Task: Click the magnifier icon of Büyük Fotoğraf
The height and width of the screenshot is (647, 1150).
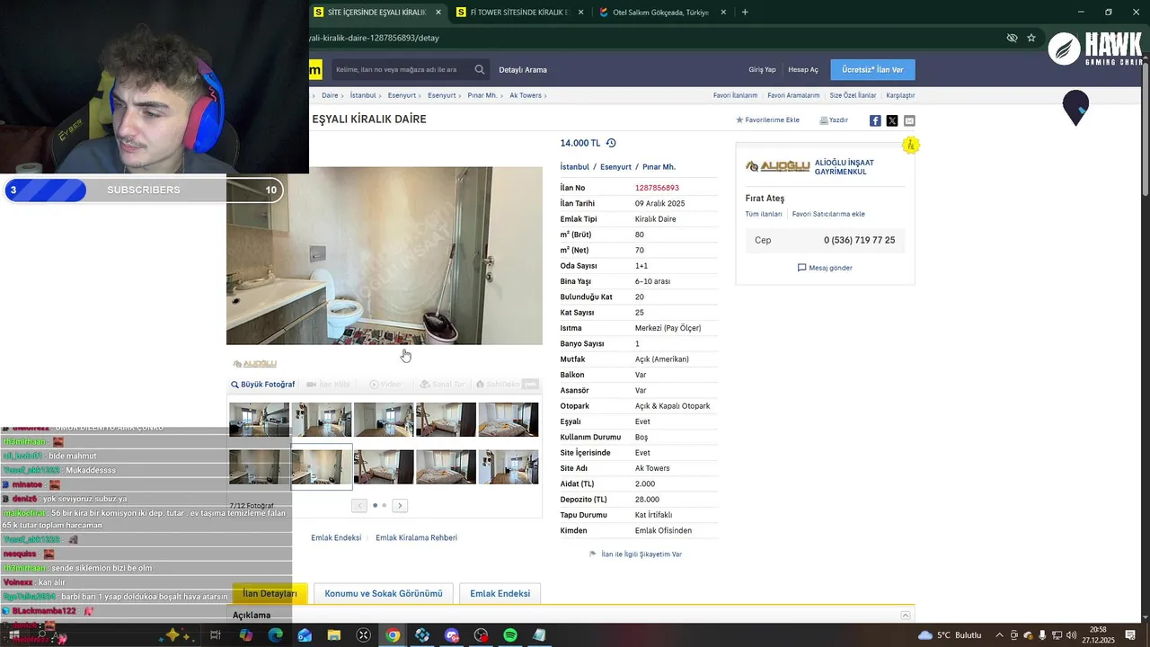Action: coord(235,385)
